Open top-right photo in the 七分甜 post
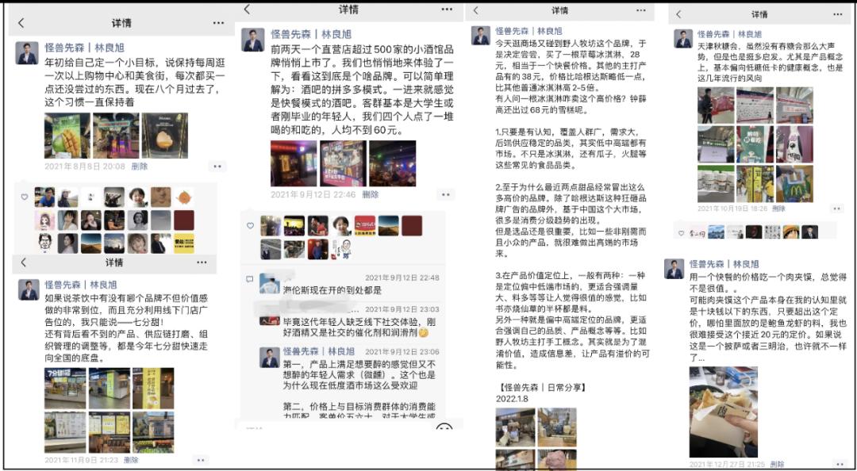 (153, 389)
